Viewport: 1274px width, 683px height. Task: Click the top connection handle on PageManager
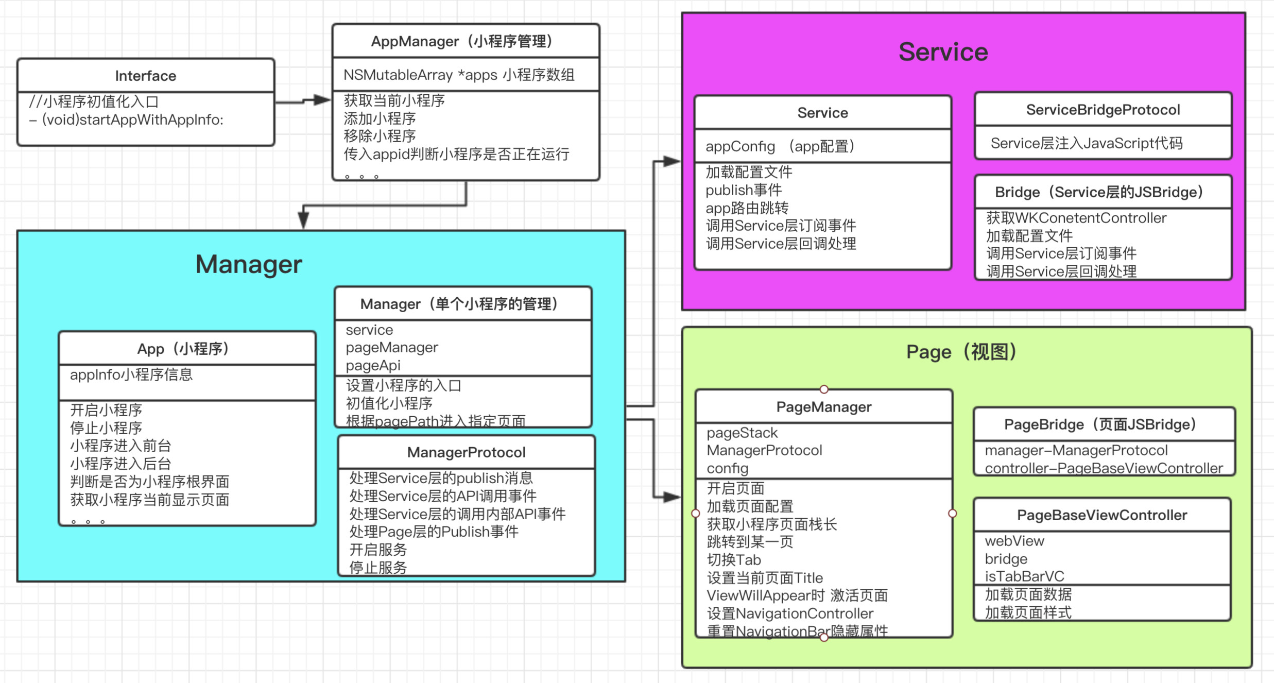[x=824, y=389]
